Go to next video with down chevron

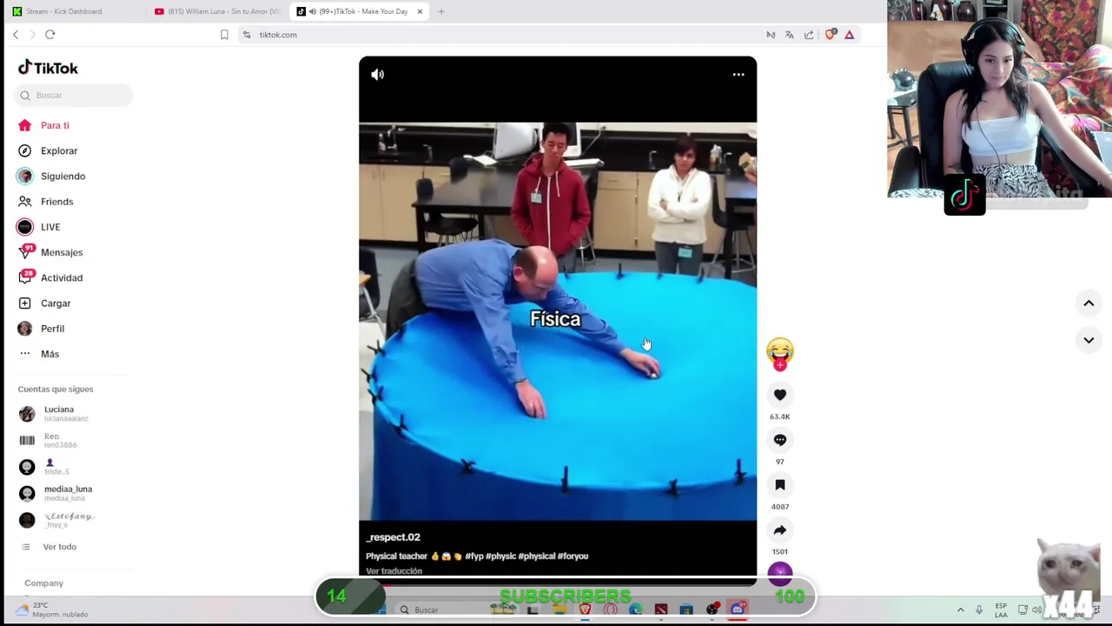pyautogui.click(x=1089, y=340)
